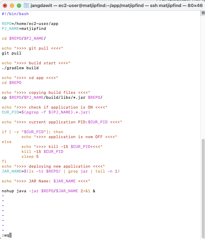Click the echo 'copying build files' line
This screenshot has width=205, height=239.
click(x=46, y=92)
